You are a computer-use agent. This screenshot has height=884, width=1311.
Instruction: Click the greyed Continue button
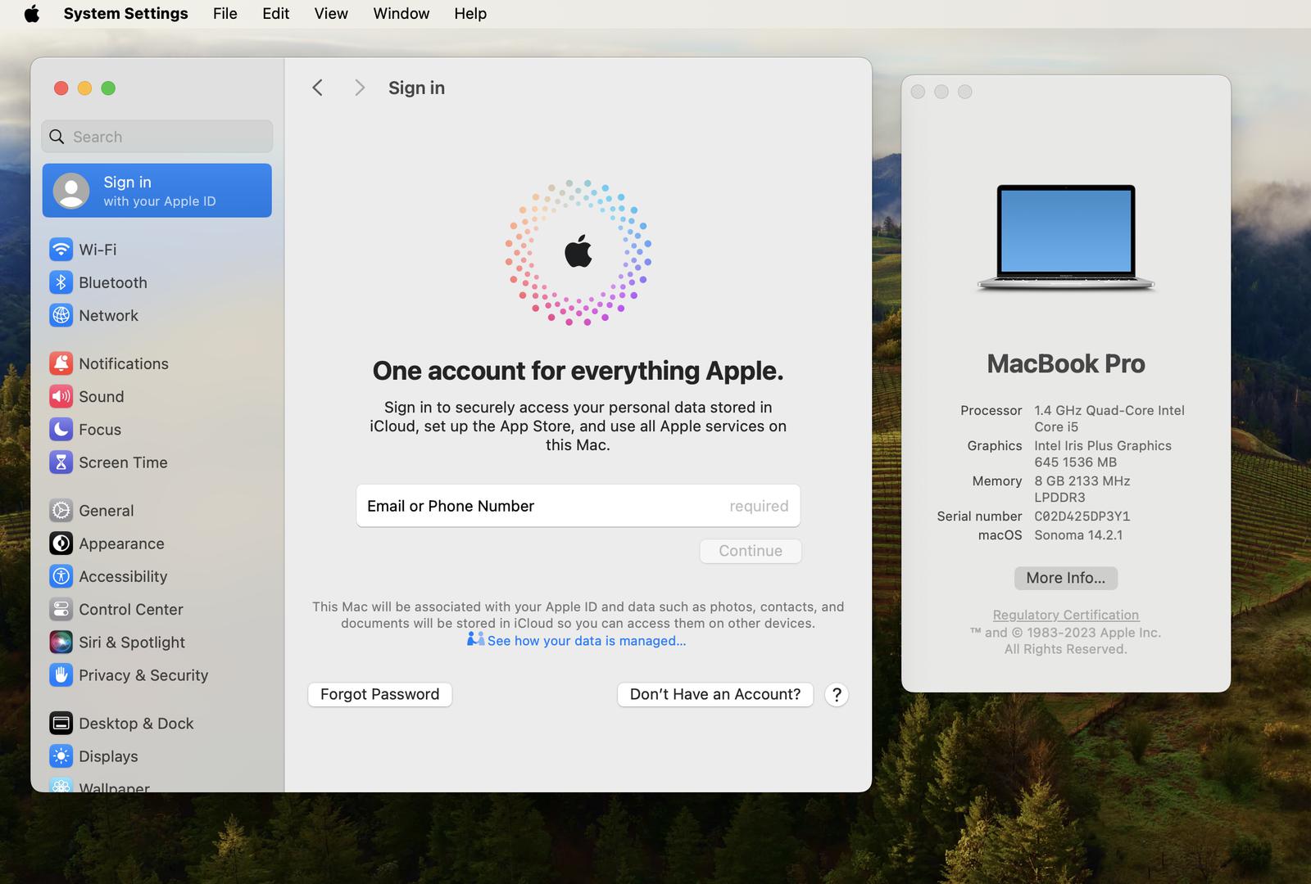click(x=751, y=551)
